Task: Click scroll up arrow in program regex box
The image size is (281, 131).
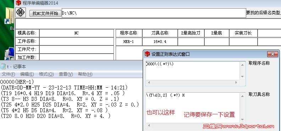Action: [x=243, y=65]
